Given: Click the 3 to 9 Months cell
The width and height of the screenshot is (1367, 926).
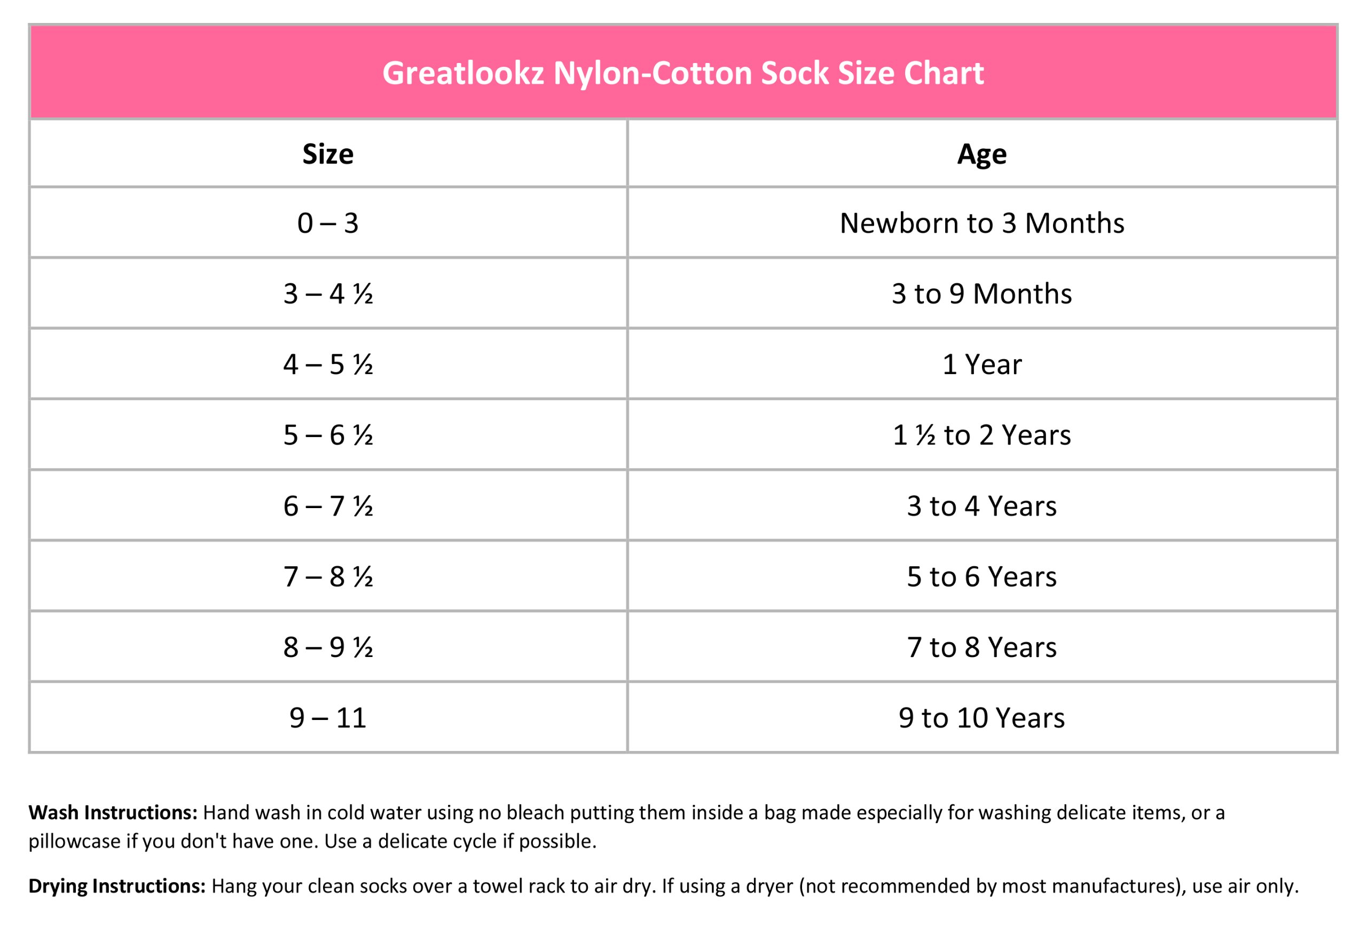Looking at the screenshot, I should pyautogui.click(x=981, y=294).
